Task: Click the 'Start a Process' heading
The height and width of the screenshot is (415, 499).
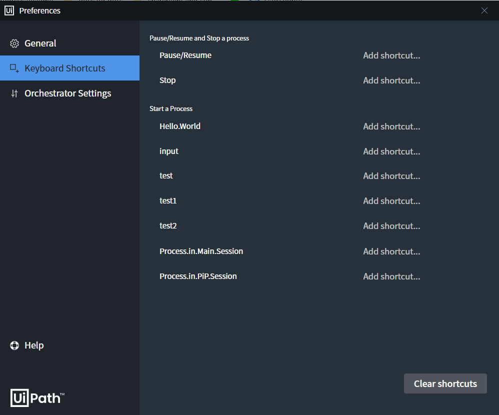Action: [171, 109]
